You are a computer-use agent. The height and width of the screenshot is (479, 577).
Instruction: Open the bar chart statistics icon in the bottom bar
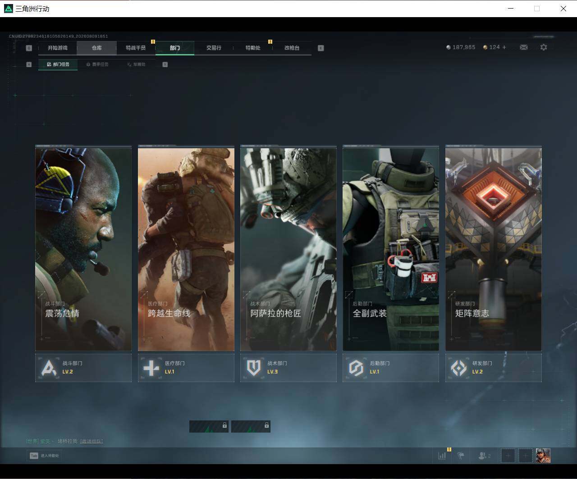(442, 456)
